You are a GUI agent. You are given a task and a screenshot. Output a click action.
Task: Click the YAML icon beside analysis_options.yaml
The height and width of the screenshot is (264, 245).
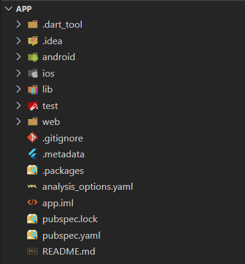(x=32, y=186)
